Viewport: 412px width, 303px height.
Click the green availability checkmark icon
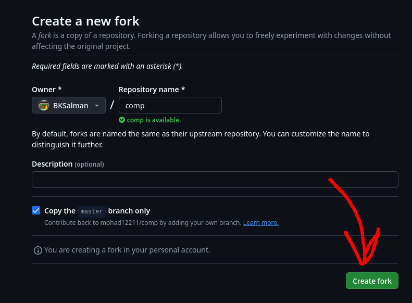[122, 120]
